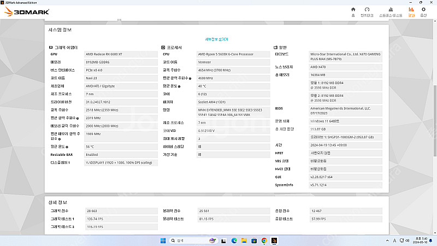Click the 3DMark taskbar icon
437x246 pixels.
click(274, 241)
